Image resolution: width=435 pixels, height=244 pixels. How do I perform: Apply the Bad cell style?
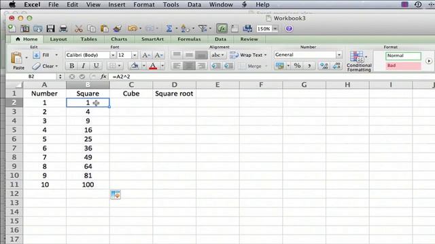click(x=403, y=66)
